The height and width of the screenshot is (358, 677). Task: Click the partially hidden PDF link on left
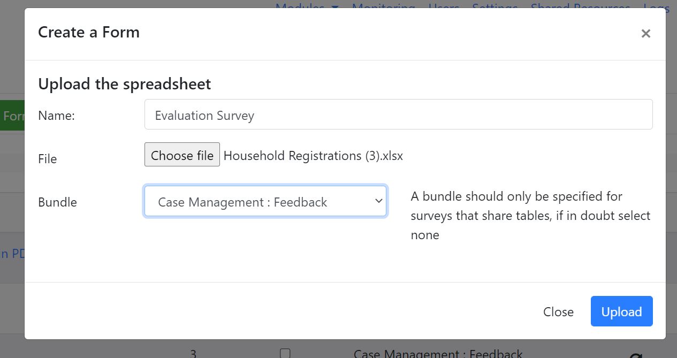coord(12,254)
